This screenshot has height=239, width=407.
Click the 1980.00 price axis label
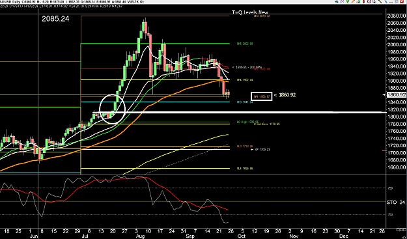click(x=397, y=52)
